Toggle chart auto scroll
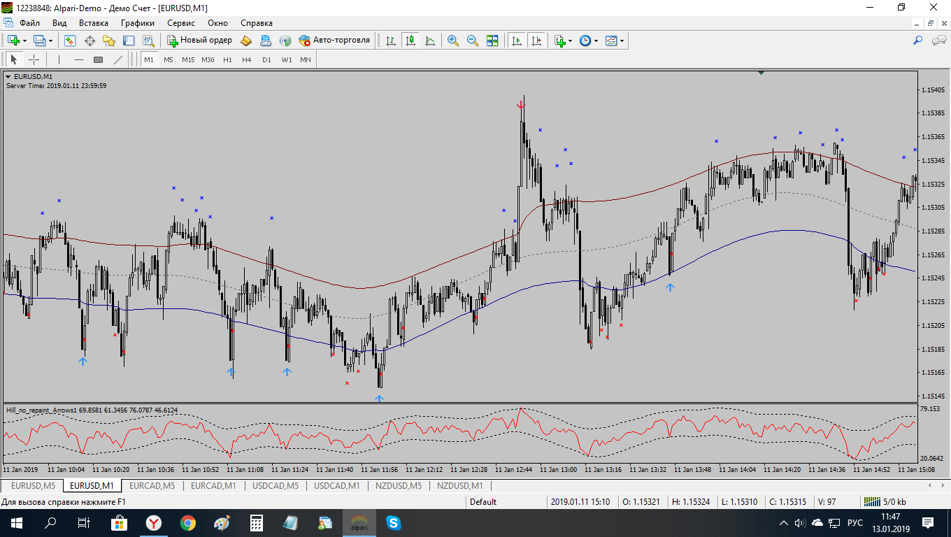 point(517,41)
